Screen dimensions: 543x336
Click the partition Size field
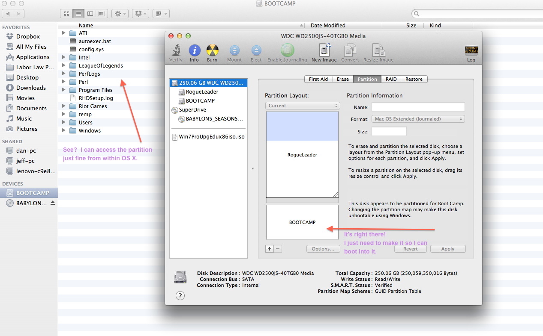point(389,132)
